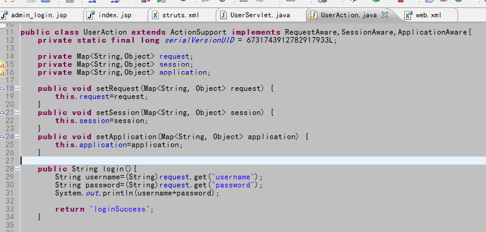
Task: Click the XML file icon on struts.xml tab
Action: (x=156, y=15)
